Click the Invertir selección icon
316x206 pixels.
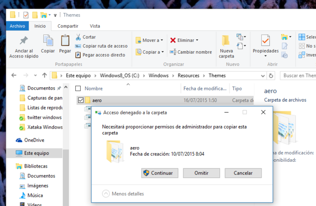click(302, 55)
